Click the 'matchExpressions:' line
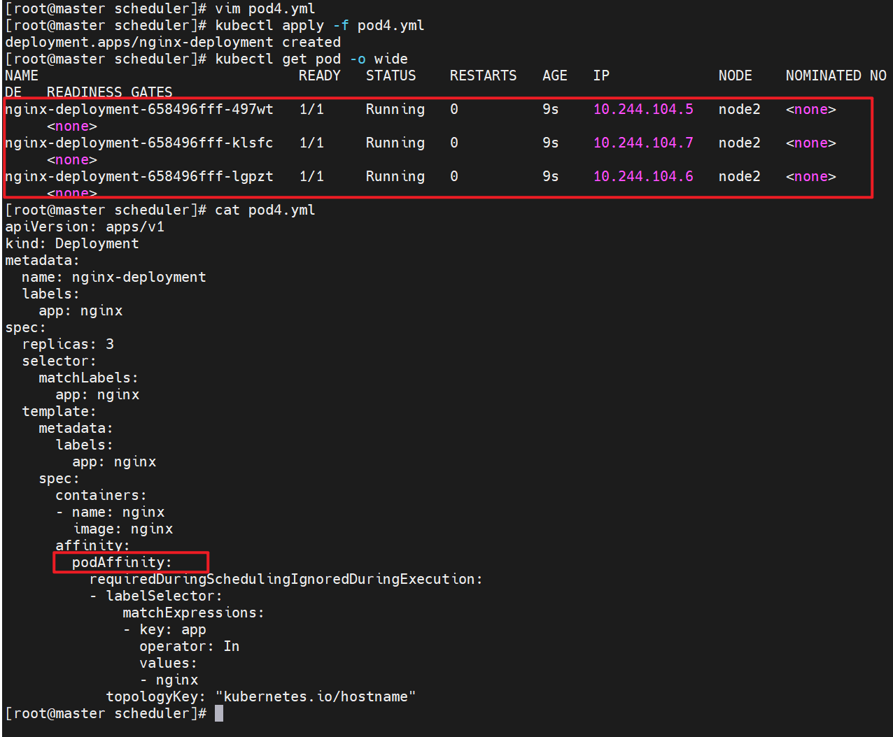 [x=194, y=613]
